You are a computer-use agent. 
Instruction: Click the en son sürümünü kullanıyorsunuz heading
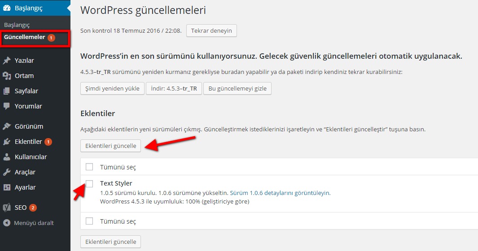pos(271,56)
